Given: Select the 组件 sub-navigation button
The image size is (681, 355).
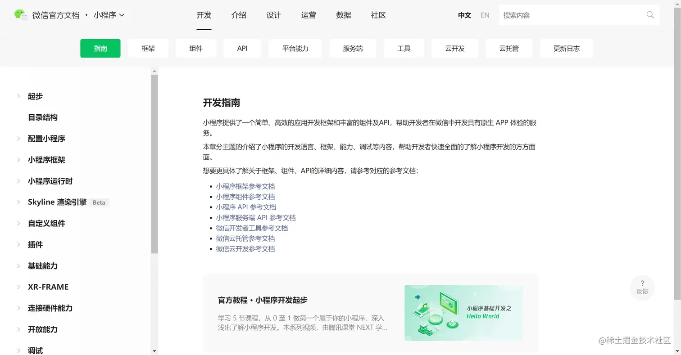Looking at the screenshot, I should pos(196,48).
